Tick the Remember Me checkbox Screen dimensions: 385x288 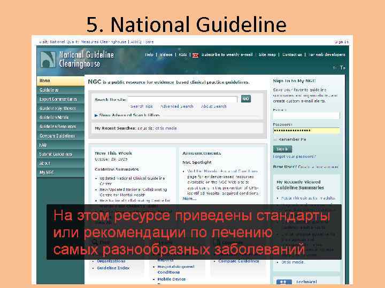coord(275,139)
